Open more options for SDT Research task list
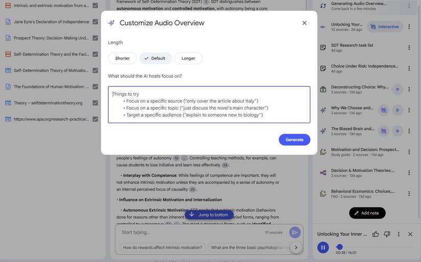Screen dimensions: 421x262 [409, 47]
